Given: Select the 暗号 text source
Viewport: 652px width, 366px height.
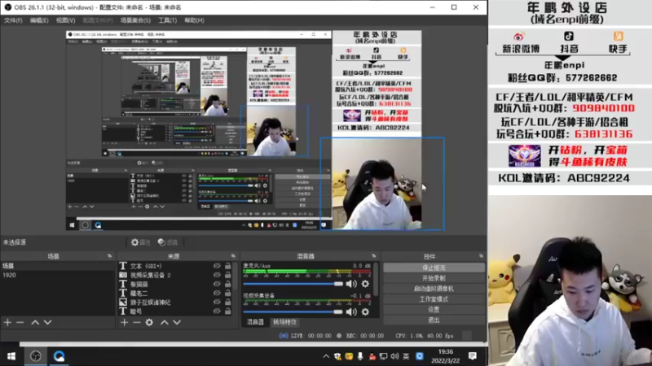Looking at the screenshot, I should click(136, 312).
